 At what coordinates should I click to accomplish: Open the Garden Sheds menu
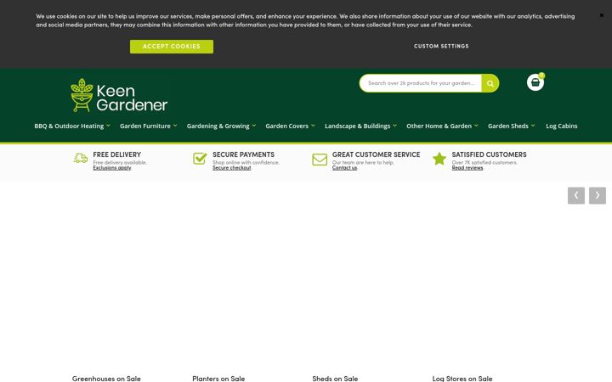pyautogui.click(x=507, y=126)
